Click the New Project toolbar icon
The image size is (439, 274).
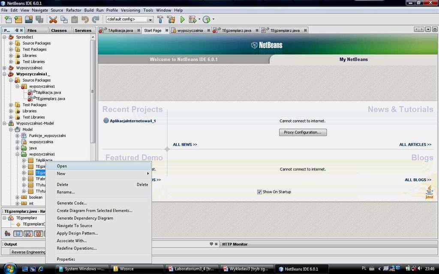click(18, 19)
